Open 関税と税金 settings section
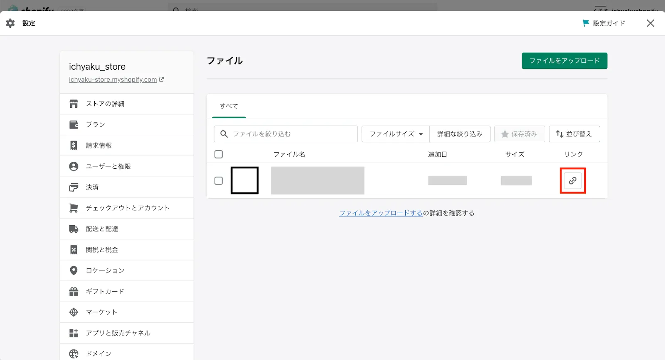 (127, 250)
